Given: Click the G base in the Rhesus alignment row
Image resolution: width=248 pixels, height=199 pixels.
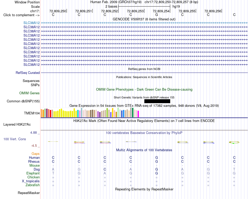Looking at the screenshot, I should coord(157,161).
